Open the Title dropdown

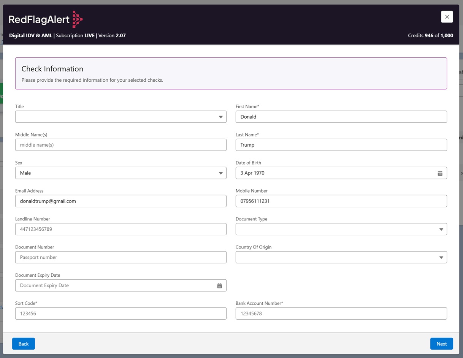pyautogui.click(x=121, y=117)
